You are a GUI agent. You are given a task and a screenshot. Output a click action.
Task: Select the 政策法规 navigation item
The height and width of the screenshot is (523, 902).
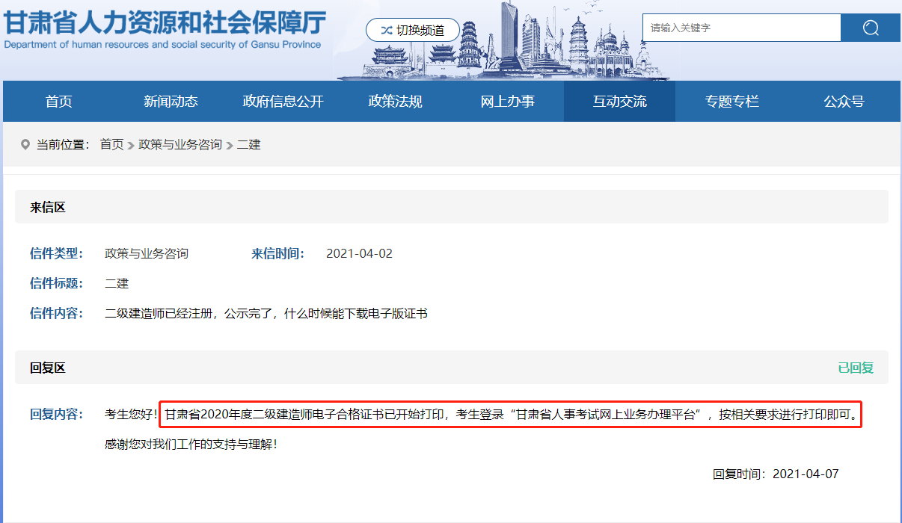(395, 101)
